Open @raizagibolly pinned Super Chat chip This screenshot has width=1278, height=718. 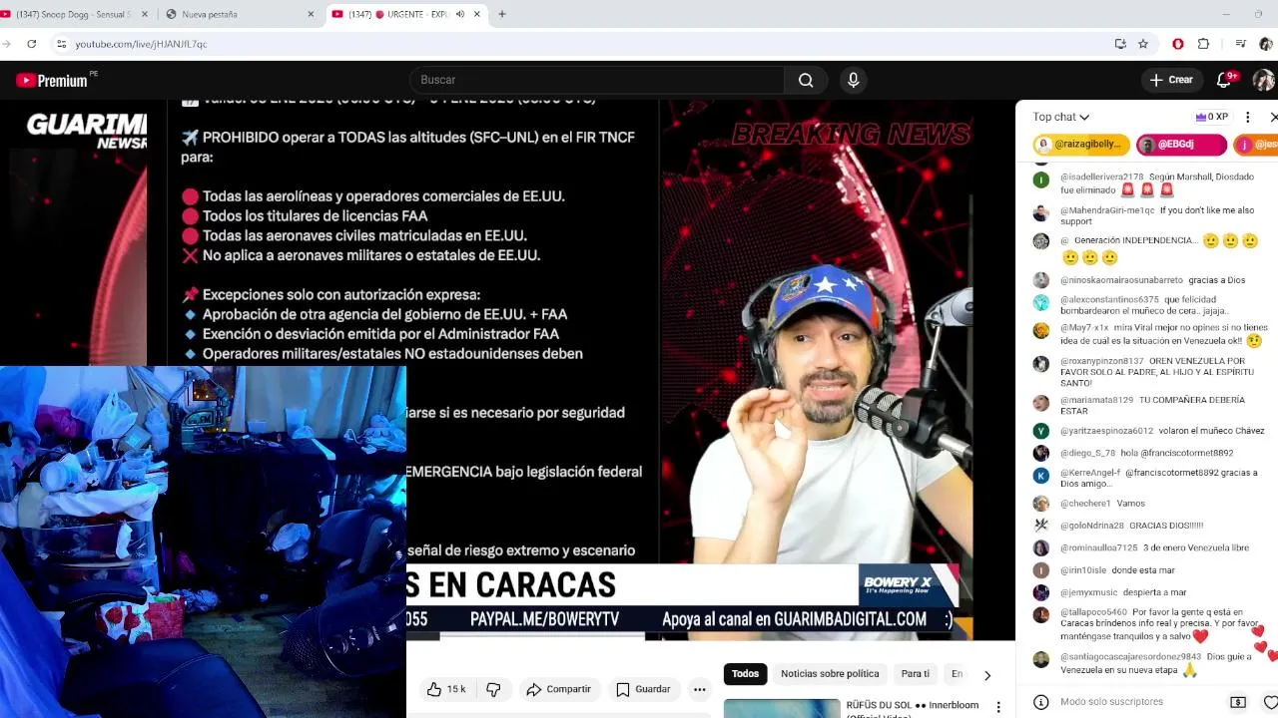[1081, 145]
